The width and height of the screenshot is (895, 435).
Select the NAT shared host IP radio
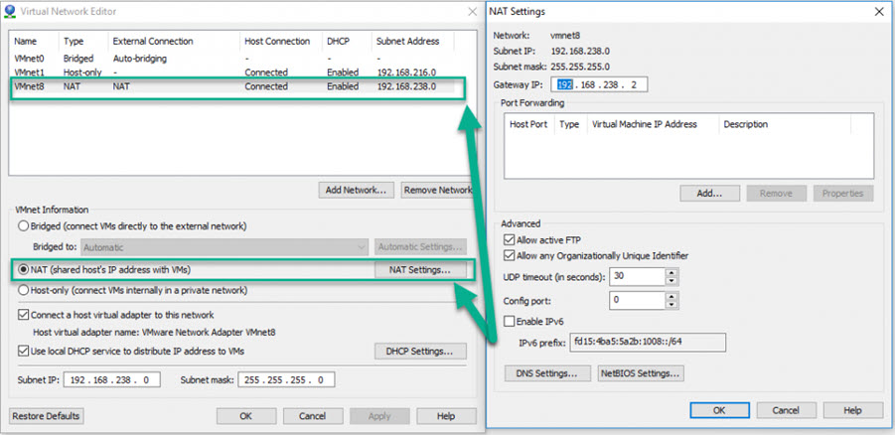[x=25, y=270]
